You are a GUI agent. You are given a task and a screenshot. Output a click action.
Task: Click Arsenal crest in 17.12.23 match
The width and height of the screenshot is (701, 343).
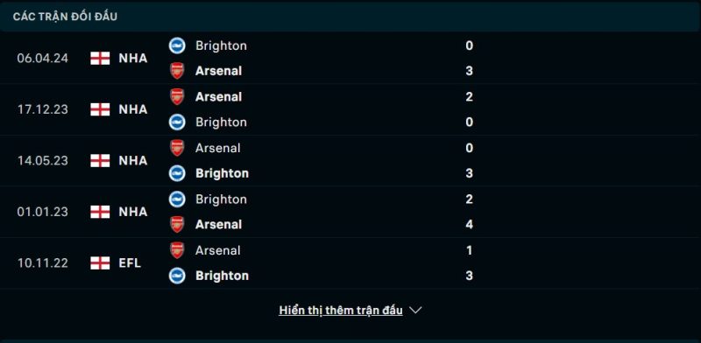click(177, 96)
